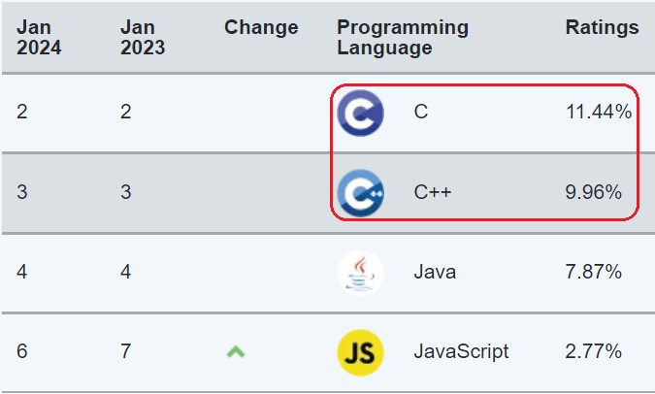Click the JavaScript language name text
This screenshot has height=394, width=655.
click(x=461, y=351)
